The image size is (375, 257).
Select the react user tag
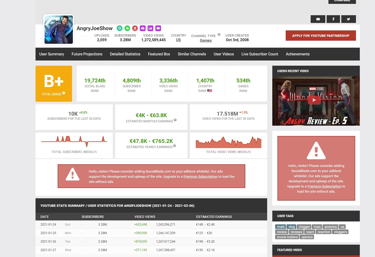click(310, 232)
